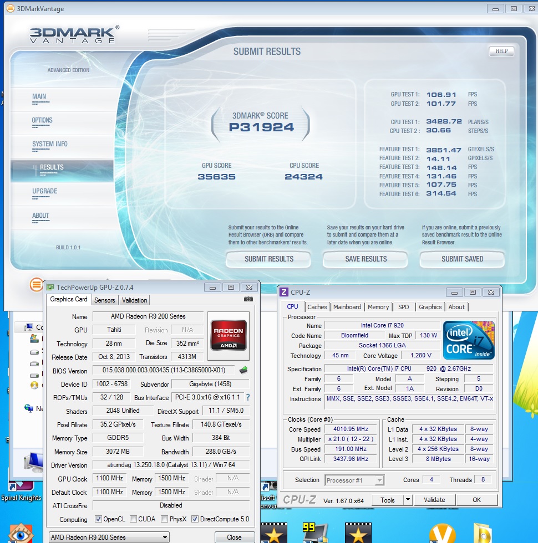Viewport: 538px width, 543px height.
Task: Open the Graphics tab in CPU-Z
Action: point(430,307)
